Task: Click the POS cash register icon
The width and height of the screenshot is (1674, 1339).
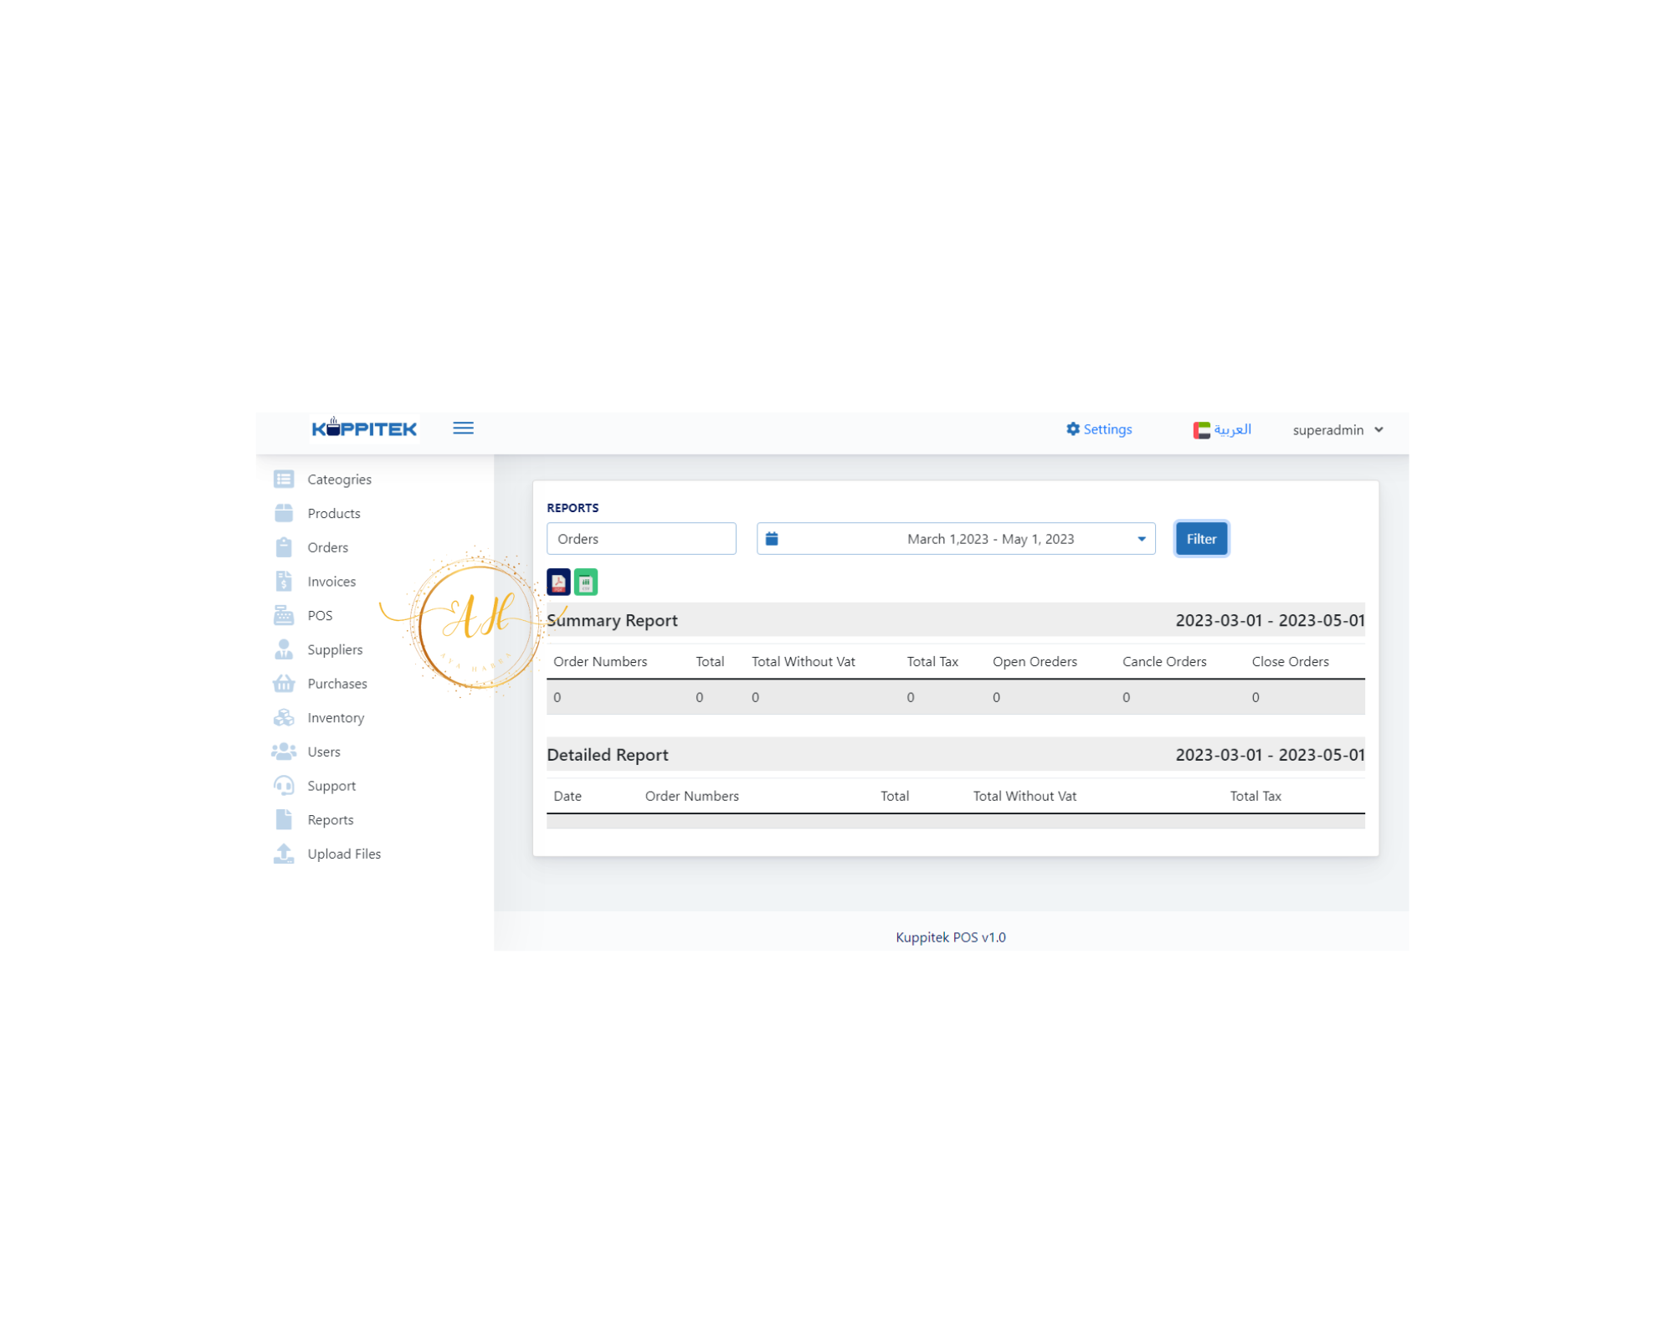Action: 284,616
